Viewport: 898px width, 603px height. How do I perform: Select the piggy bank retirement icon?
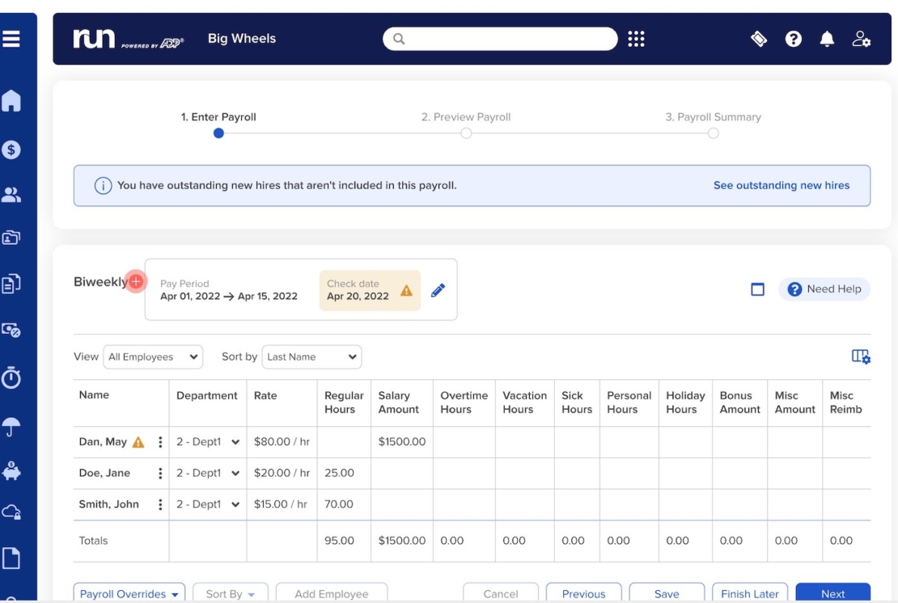click(12, 470)
